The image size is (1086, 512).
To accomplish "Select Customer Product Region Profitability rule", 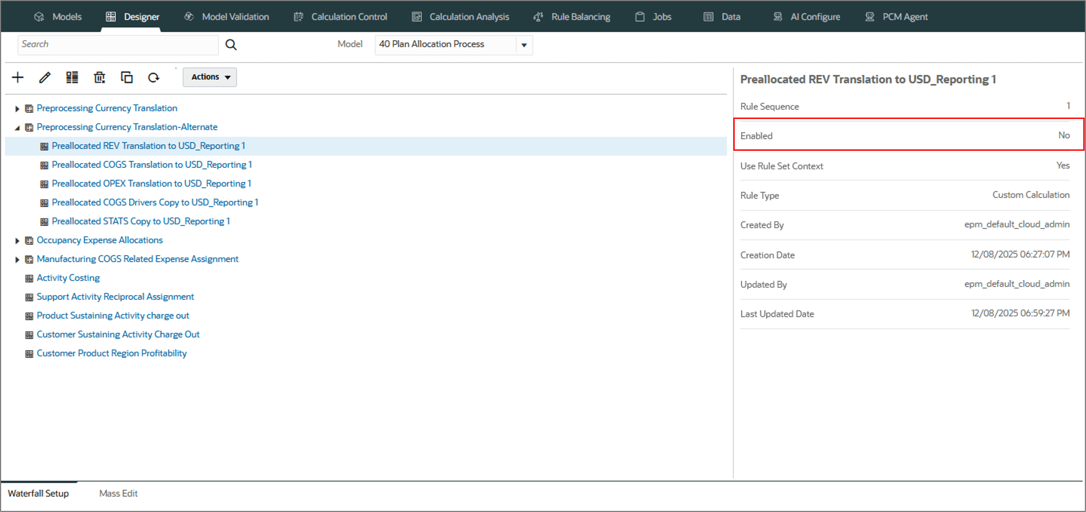I will point(111,353).
